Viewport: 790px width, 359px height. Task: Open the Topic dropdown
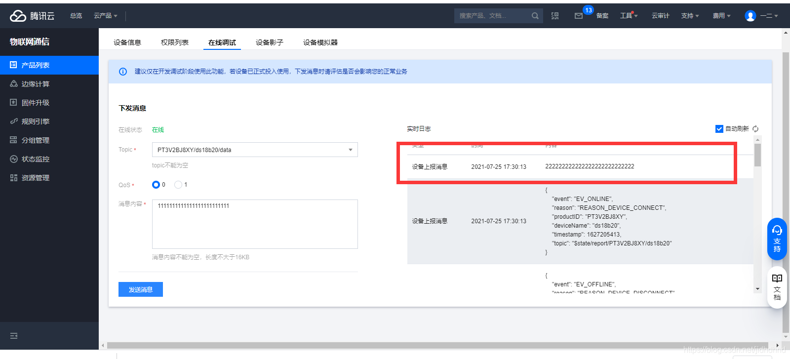tap(255, 150)
